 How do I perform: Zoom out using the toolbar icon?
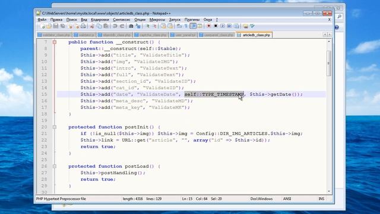tap(154, 26)
